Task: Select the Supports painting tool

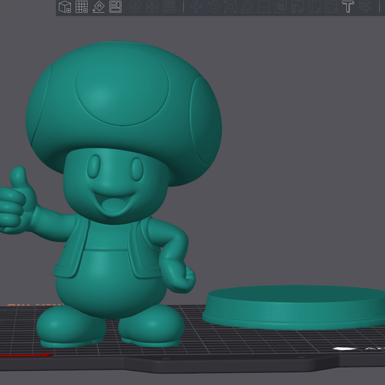Action: point(298,7)
